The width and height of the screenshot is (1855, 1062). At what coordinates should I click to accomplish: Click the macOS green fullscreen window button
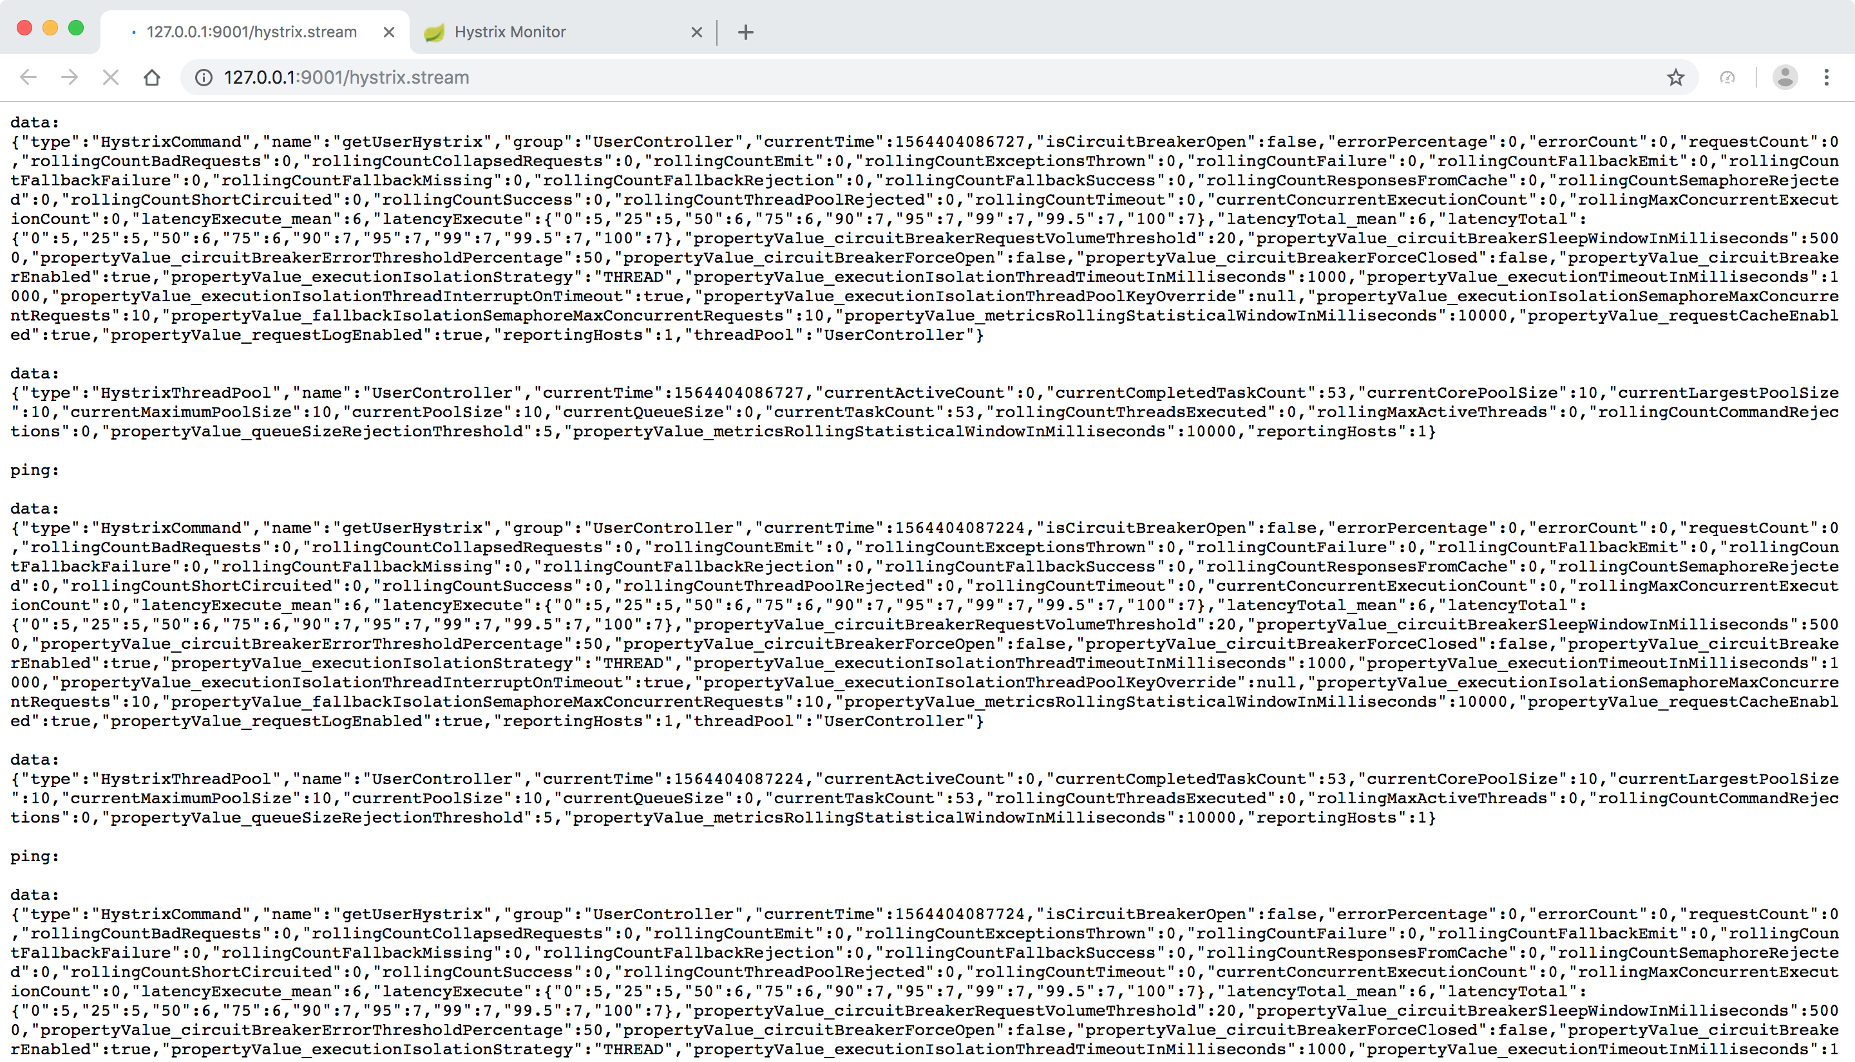tap(76, 28)
